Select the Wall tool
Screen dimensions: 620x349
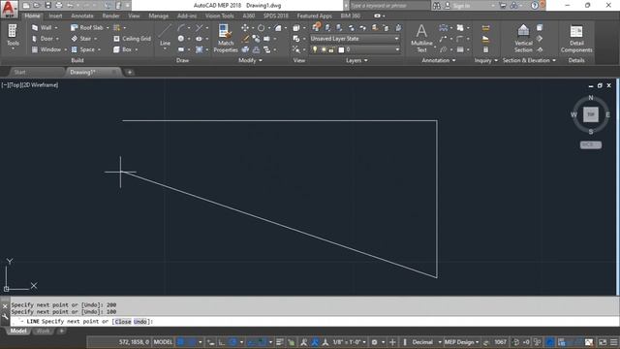(x=43, y=28)
